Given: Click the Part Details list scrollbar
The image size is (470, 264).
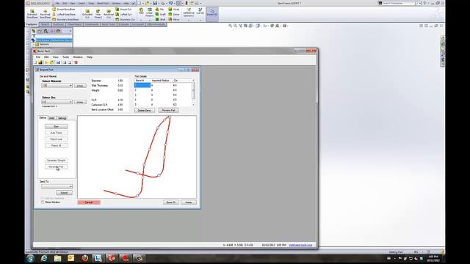Looking at the screenshot, I should click(x=193, y=92).
